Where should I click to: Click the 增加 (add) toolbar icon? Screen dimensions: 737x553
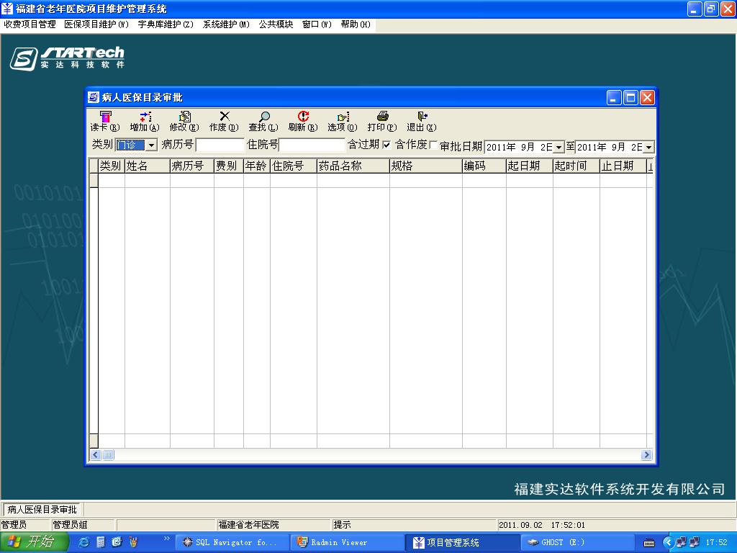145,121
